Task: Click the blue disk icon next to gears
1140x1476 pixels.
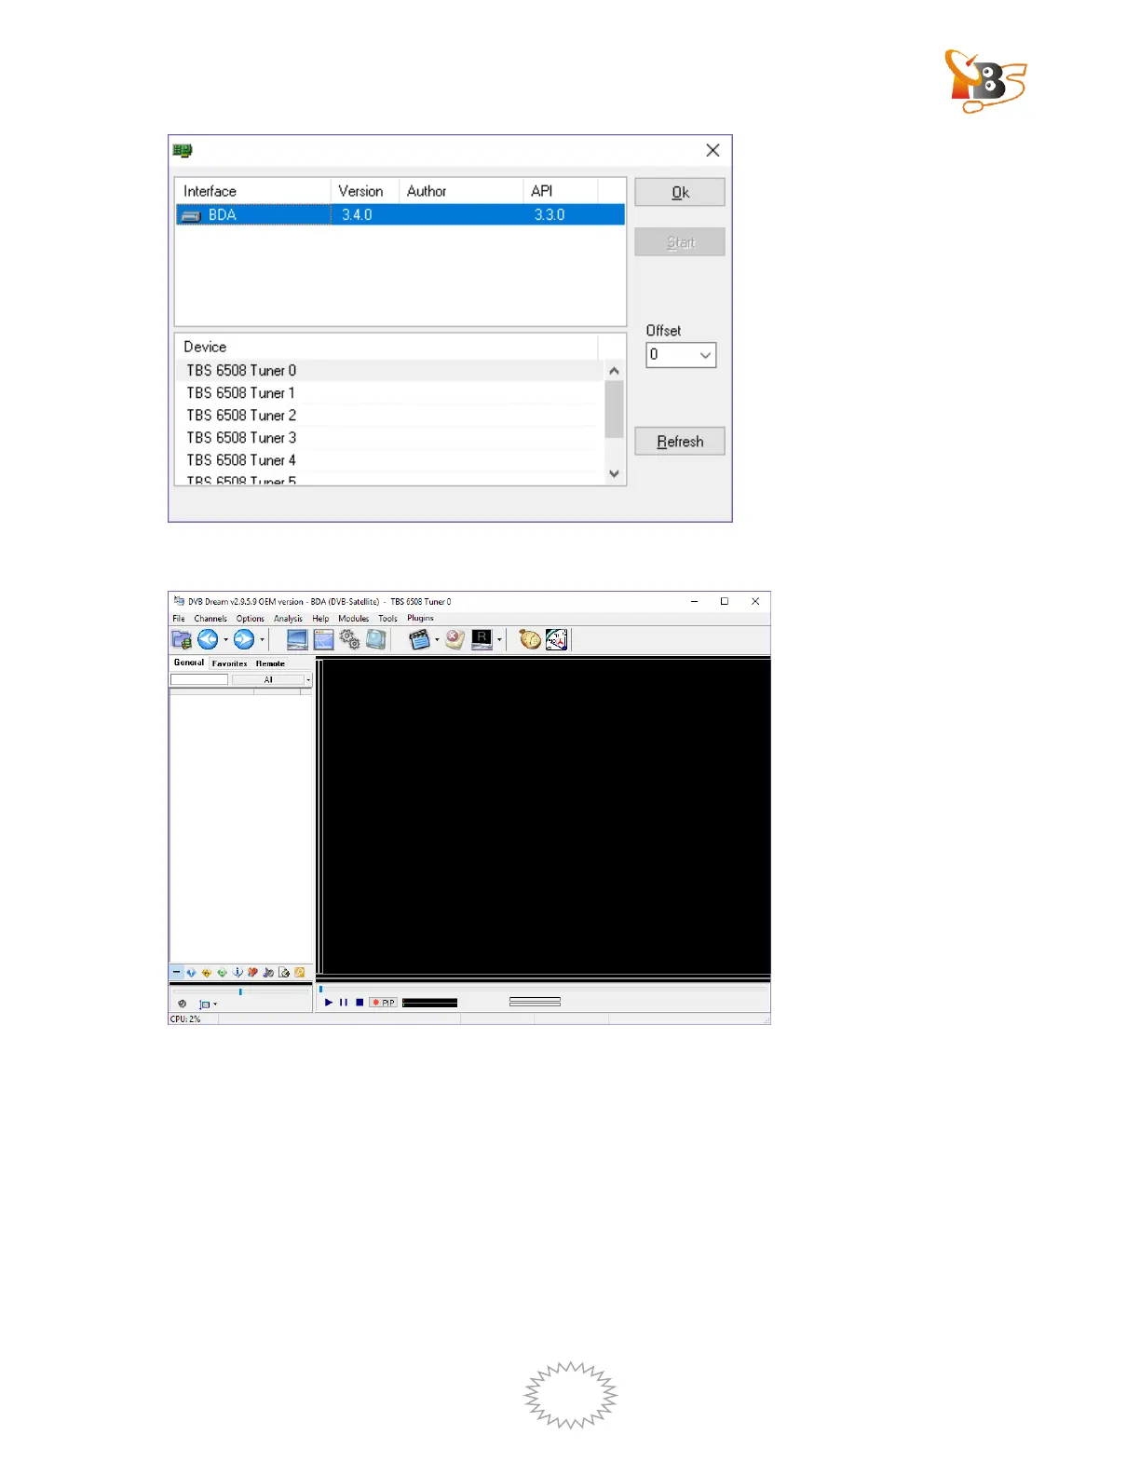Action: pyautogui.click(x=375, y=639)
